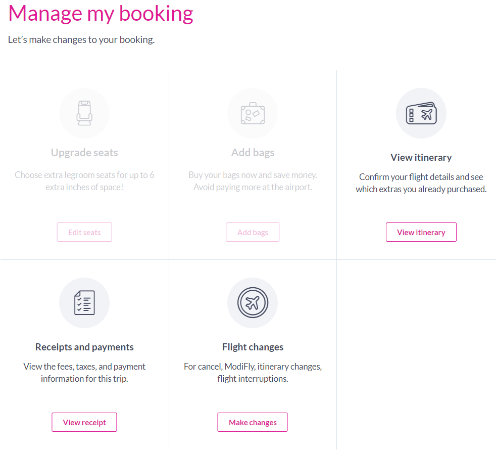The image size is (496, 451).
Task: Click the 'Confirm your flight details' description
Action: 421,183
